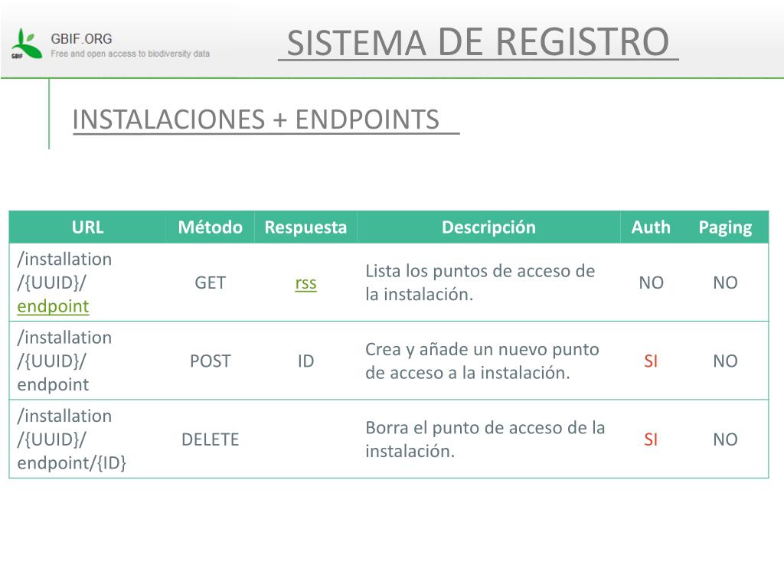Open the rss response link
Screen dimensions: 784x588
coord(305,283)
